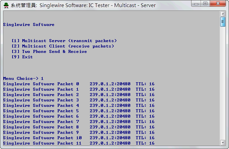This screenshot has height=149, width=229.
Task: Click the vertical scrollbar thumb
Action: coord(223,22)
